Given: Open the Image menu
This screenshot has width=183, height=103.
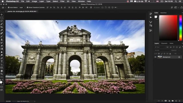Looking at the screenshot, I should 34,1.
